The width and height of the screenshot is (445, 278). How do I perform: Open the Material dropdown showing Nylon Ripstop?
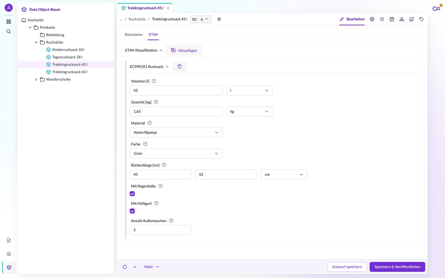pyautogui.click(x=176, y=133)
